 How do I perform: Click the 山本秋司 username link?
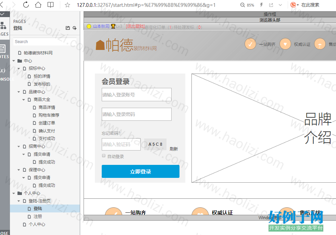tap(101, 26)
